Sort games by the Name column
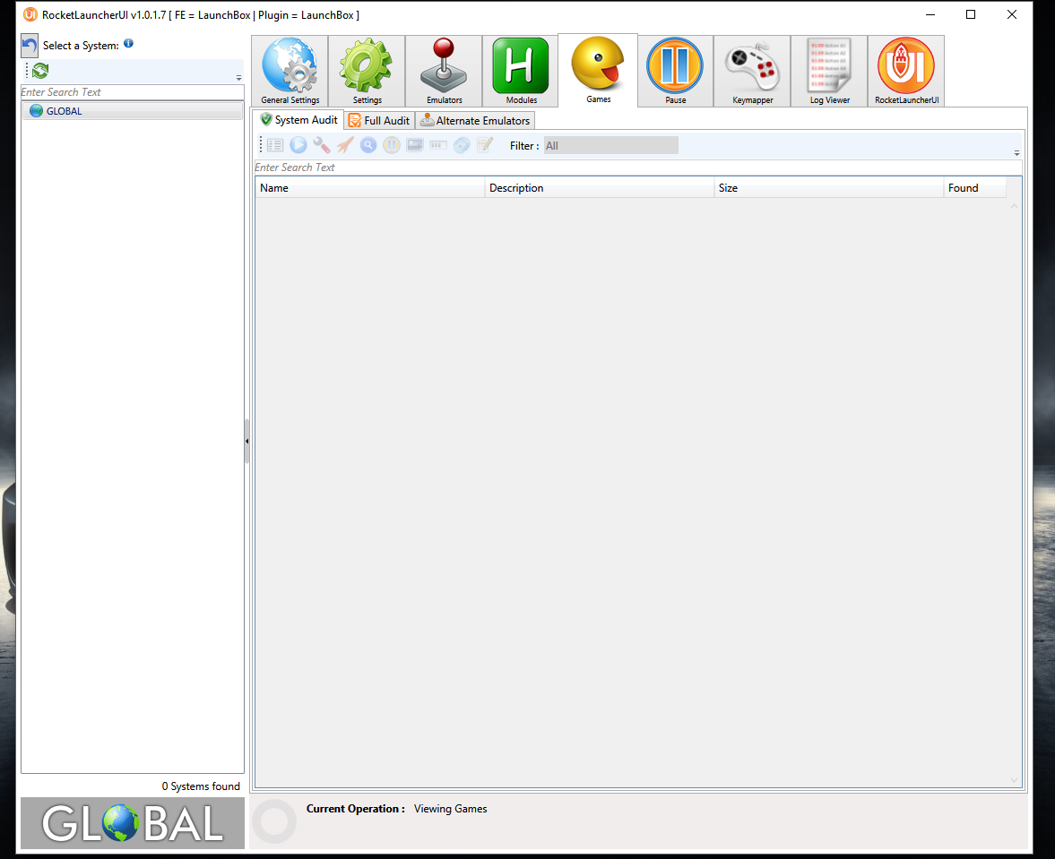Screen dimensions: 1055x859 [370, 188]
